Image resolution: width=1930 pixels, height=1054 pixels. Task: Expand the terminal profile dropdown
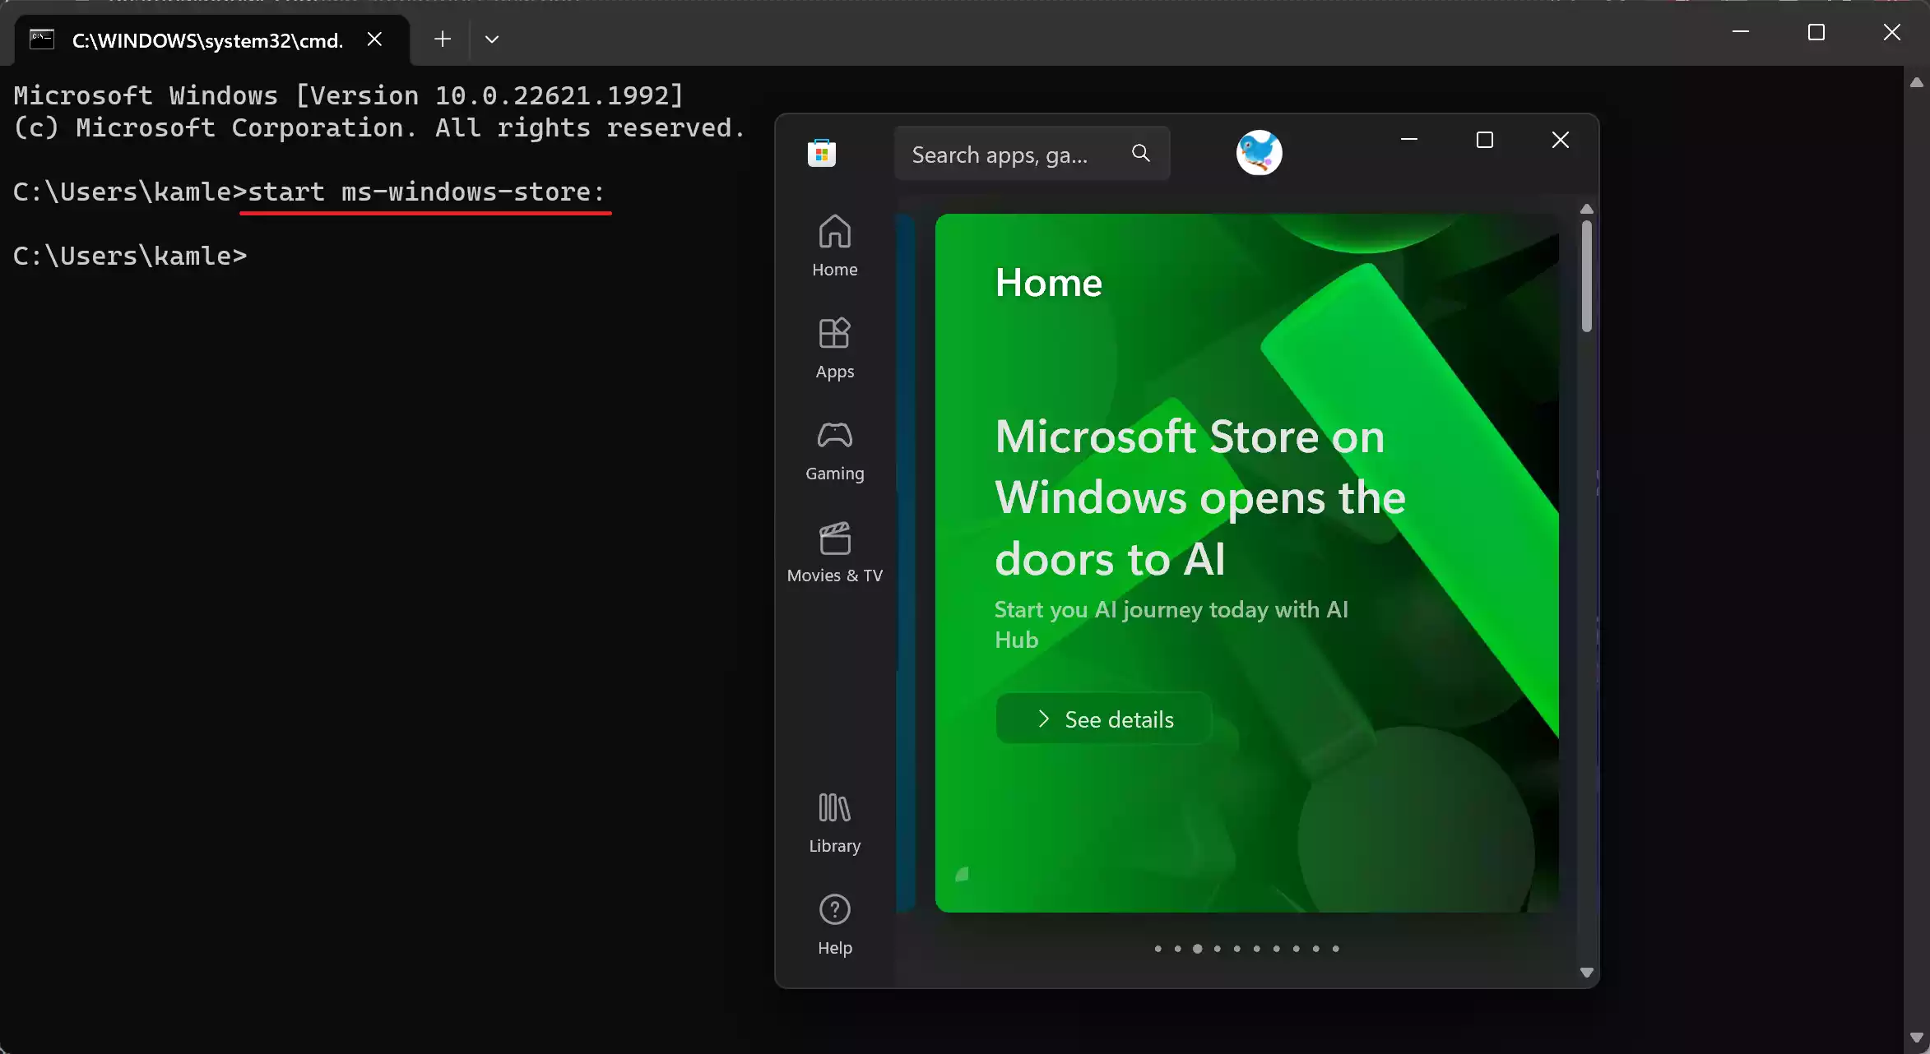tap(491, 39)
